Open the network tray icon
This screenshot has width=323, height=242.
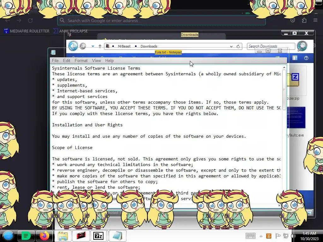[286, 236]
